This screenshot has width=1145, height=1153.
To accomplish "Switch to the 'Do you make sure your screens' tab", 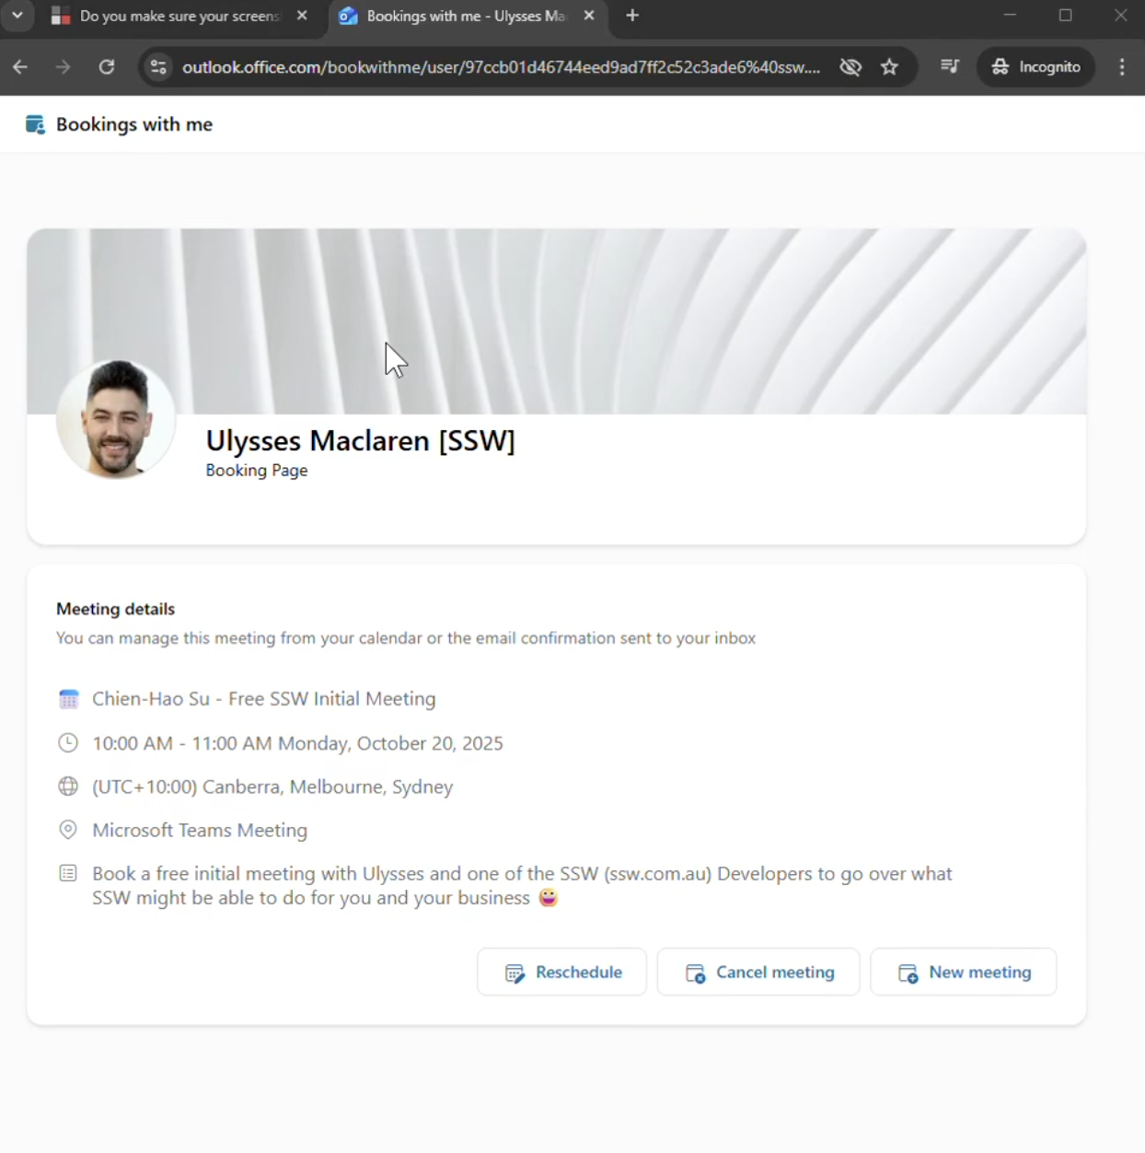I will click(x=175, y=16).
